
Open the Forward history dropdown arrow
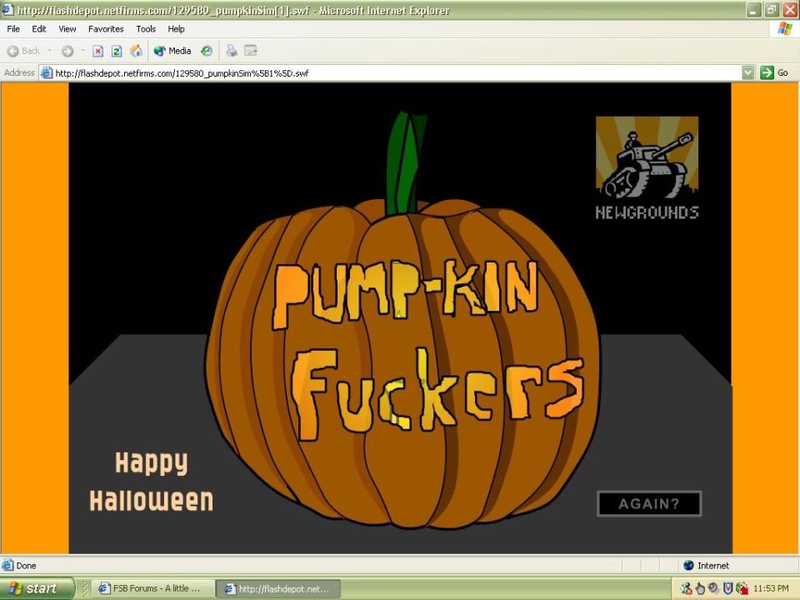tap(82, 51)
